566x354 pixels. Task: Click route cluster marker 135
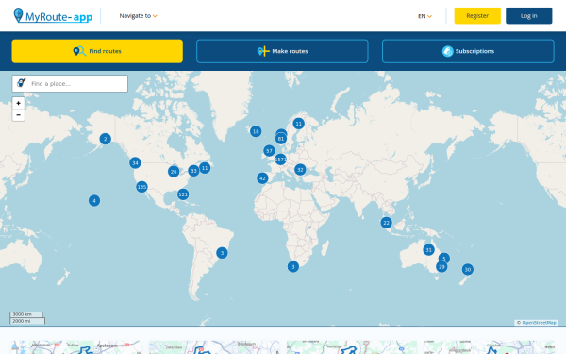pos(141,187)
